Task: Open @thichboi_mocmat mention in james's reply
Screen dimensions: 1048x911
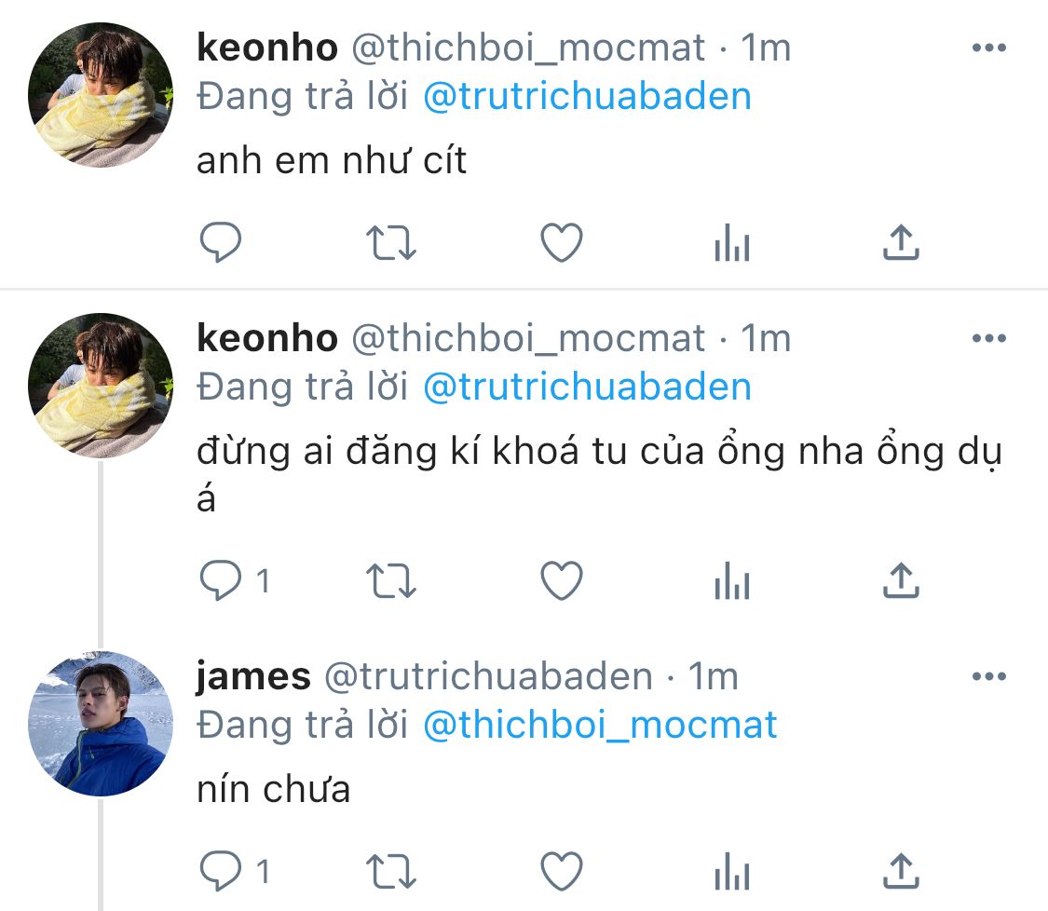Action: click(600, 725)
